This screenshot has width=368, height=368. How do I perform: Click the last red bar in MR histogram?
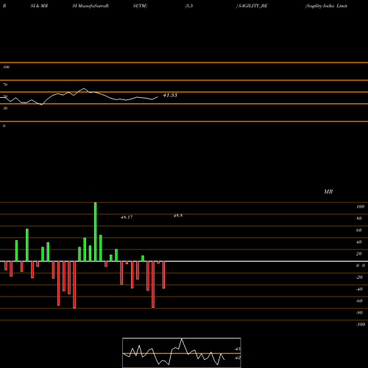pos(163,275)
